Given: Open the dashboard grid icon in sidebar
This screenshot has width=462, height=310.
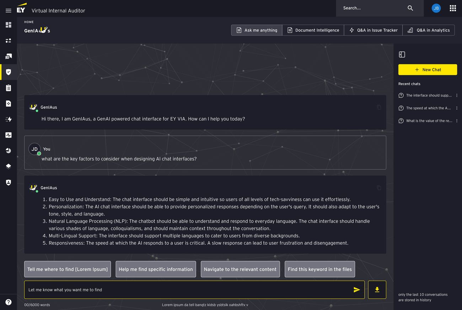Looking at the screenshot, I should coord(9,25).
